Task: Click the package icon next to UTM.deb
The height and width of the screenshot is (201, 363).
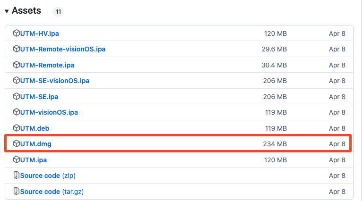Action: 16,128
